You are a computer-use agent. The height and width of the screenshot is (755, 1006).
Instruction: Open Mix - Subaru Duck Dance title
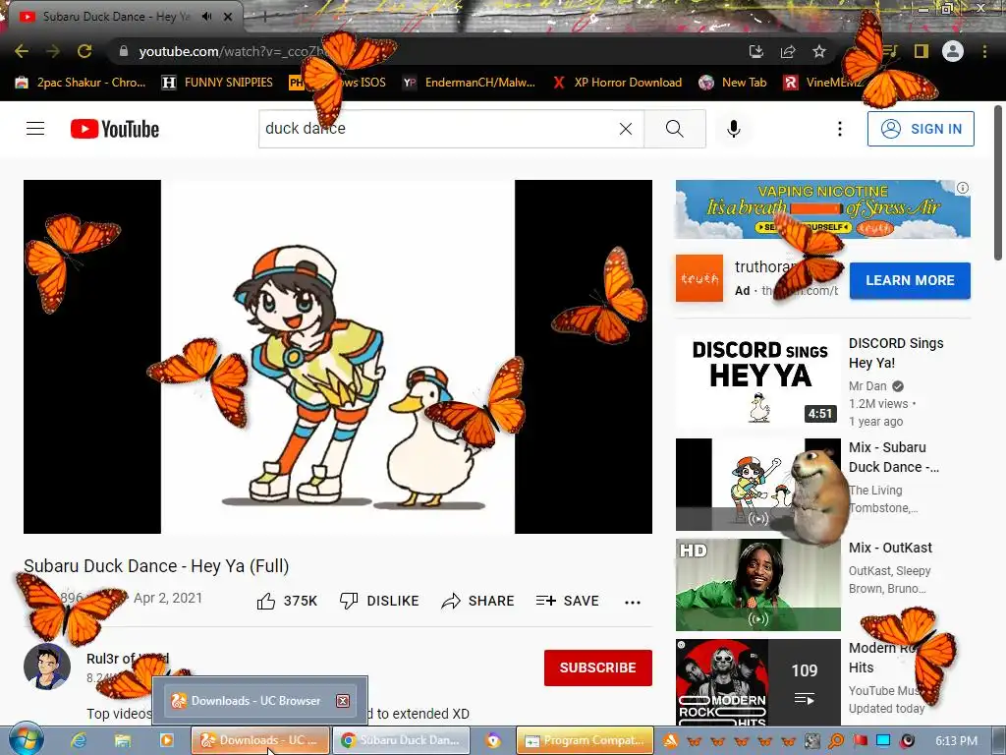tap(894, 457)
